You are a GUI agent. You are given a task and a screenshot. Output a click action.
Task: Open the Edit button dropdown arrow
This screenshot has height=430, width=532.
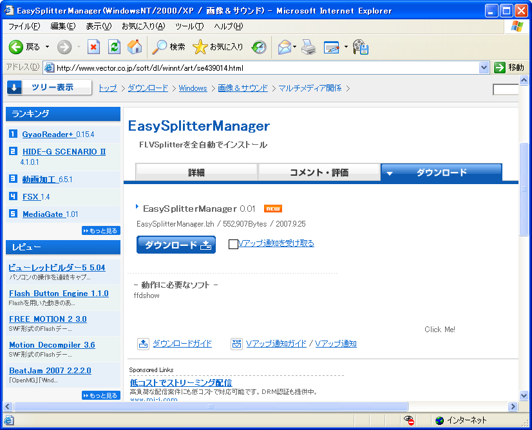(346, 47)
